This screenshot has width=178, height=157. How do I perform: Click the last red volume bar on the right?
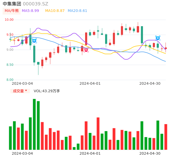166,137
